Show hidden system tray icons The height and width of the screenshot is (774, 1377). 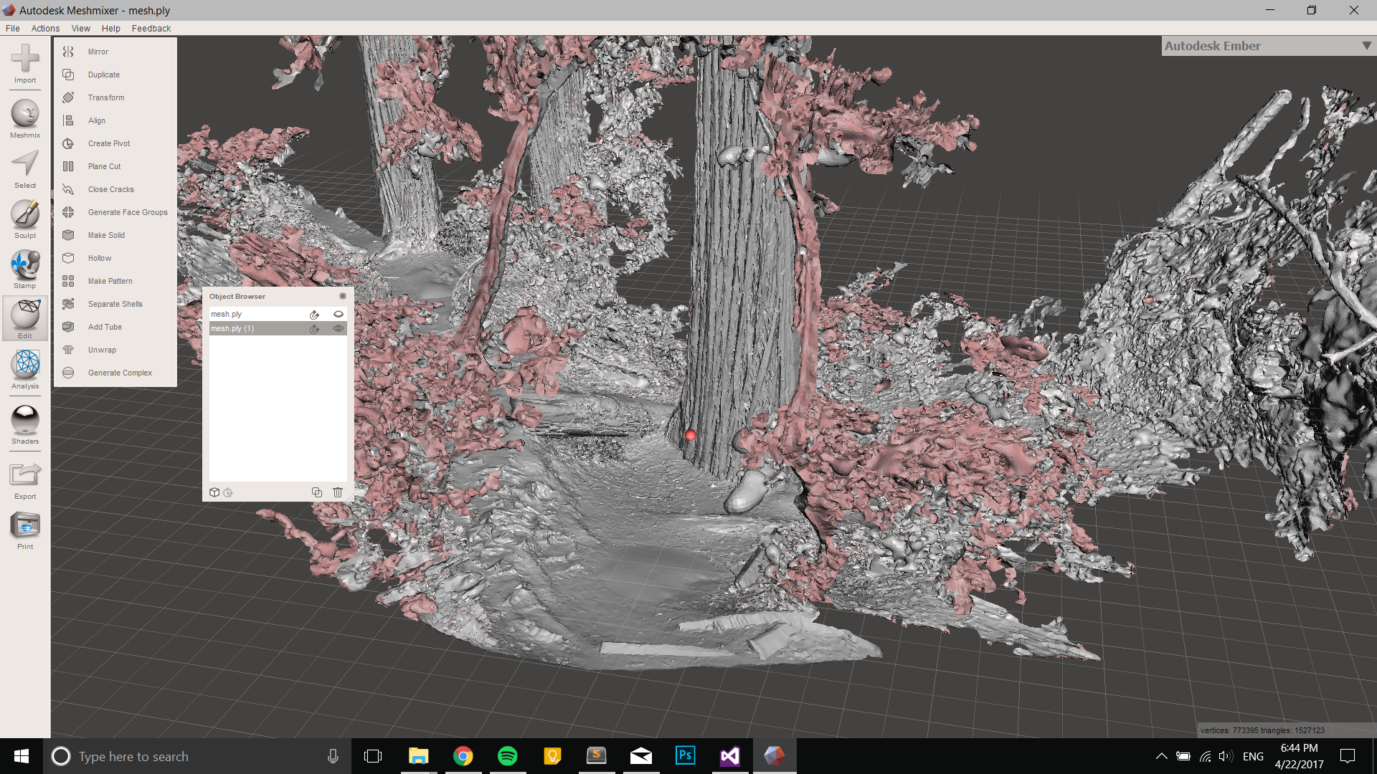(x=1161, y=756)
